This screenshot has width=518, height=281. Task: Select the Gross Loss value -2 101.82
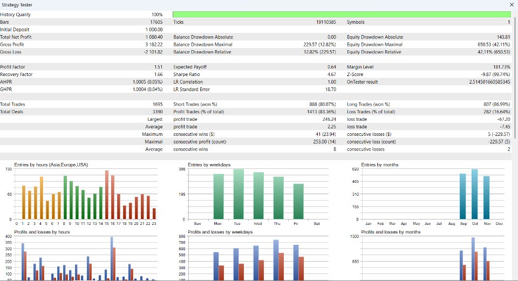click(153, 52)
